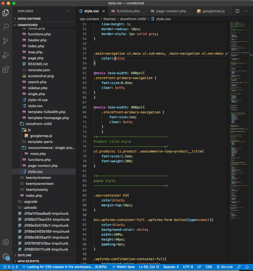This screenshot has width=253, height=271.
Task: Open template-fullwidth.php in the file tree
Action: pyautogui.click(x=44, y=112)
